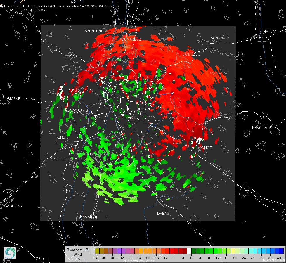Screen dimensions: 286x263
Task: Select the MONOR town label
Action: click(205, 148)
